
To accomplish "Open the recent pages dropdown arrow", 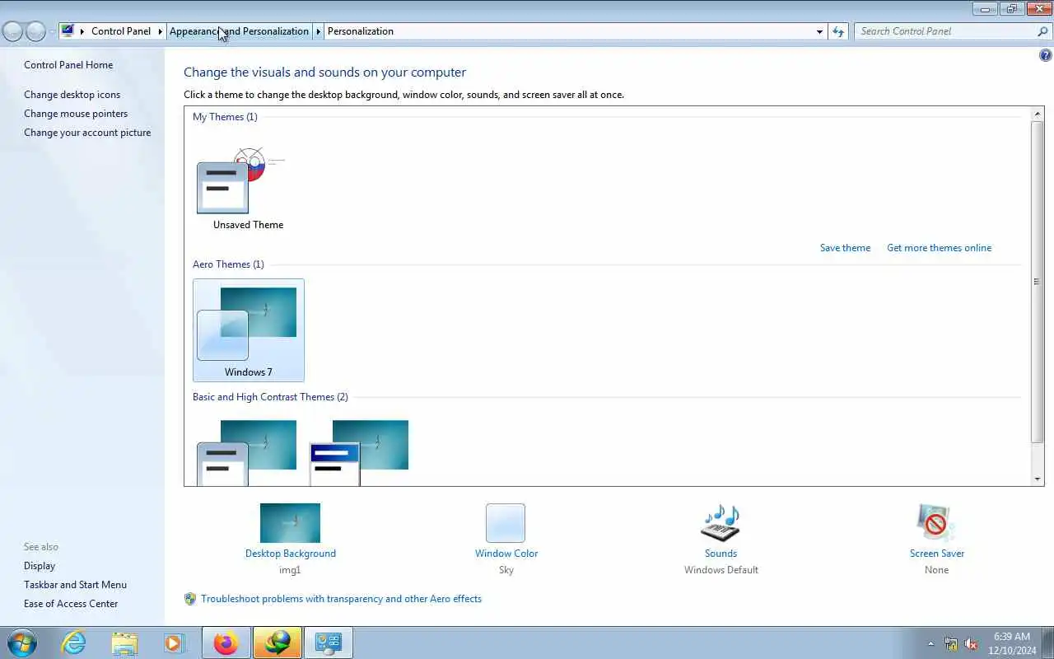I will coord(52,32).
